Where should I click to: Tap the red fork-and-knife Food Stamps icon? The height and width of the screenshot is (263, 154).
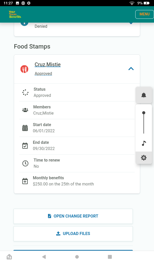click(x=24, y=69)
